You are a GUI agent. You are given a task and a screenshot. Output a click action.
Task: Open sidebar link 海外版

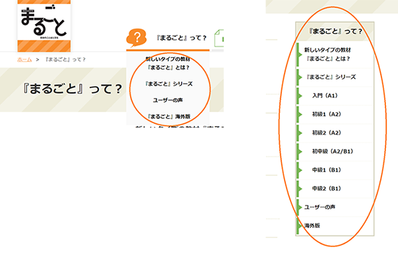[335, 225]
